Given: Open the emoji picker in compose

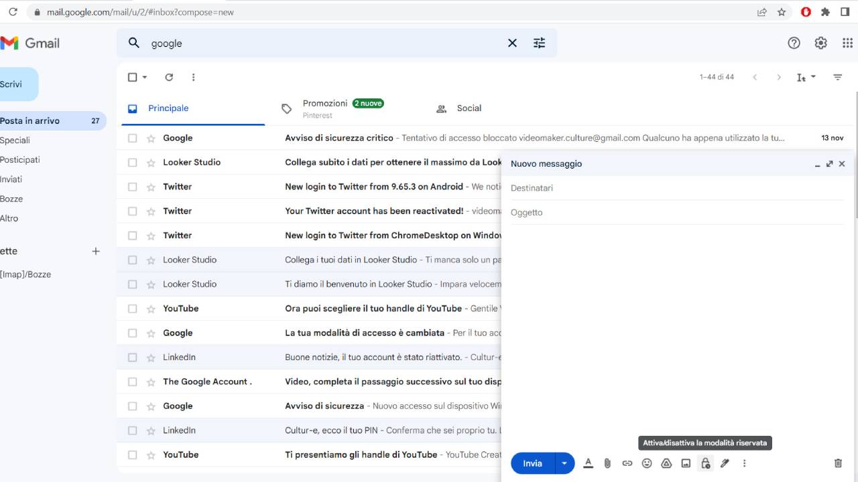Looking at the screenshot, I should (647, 463).
